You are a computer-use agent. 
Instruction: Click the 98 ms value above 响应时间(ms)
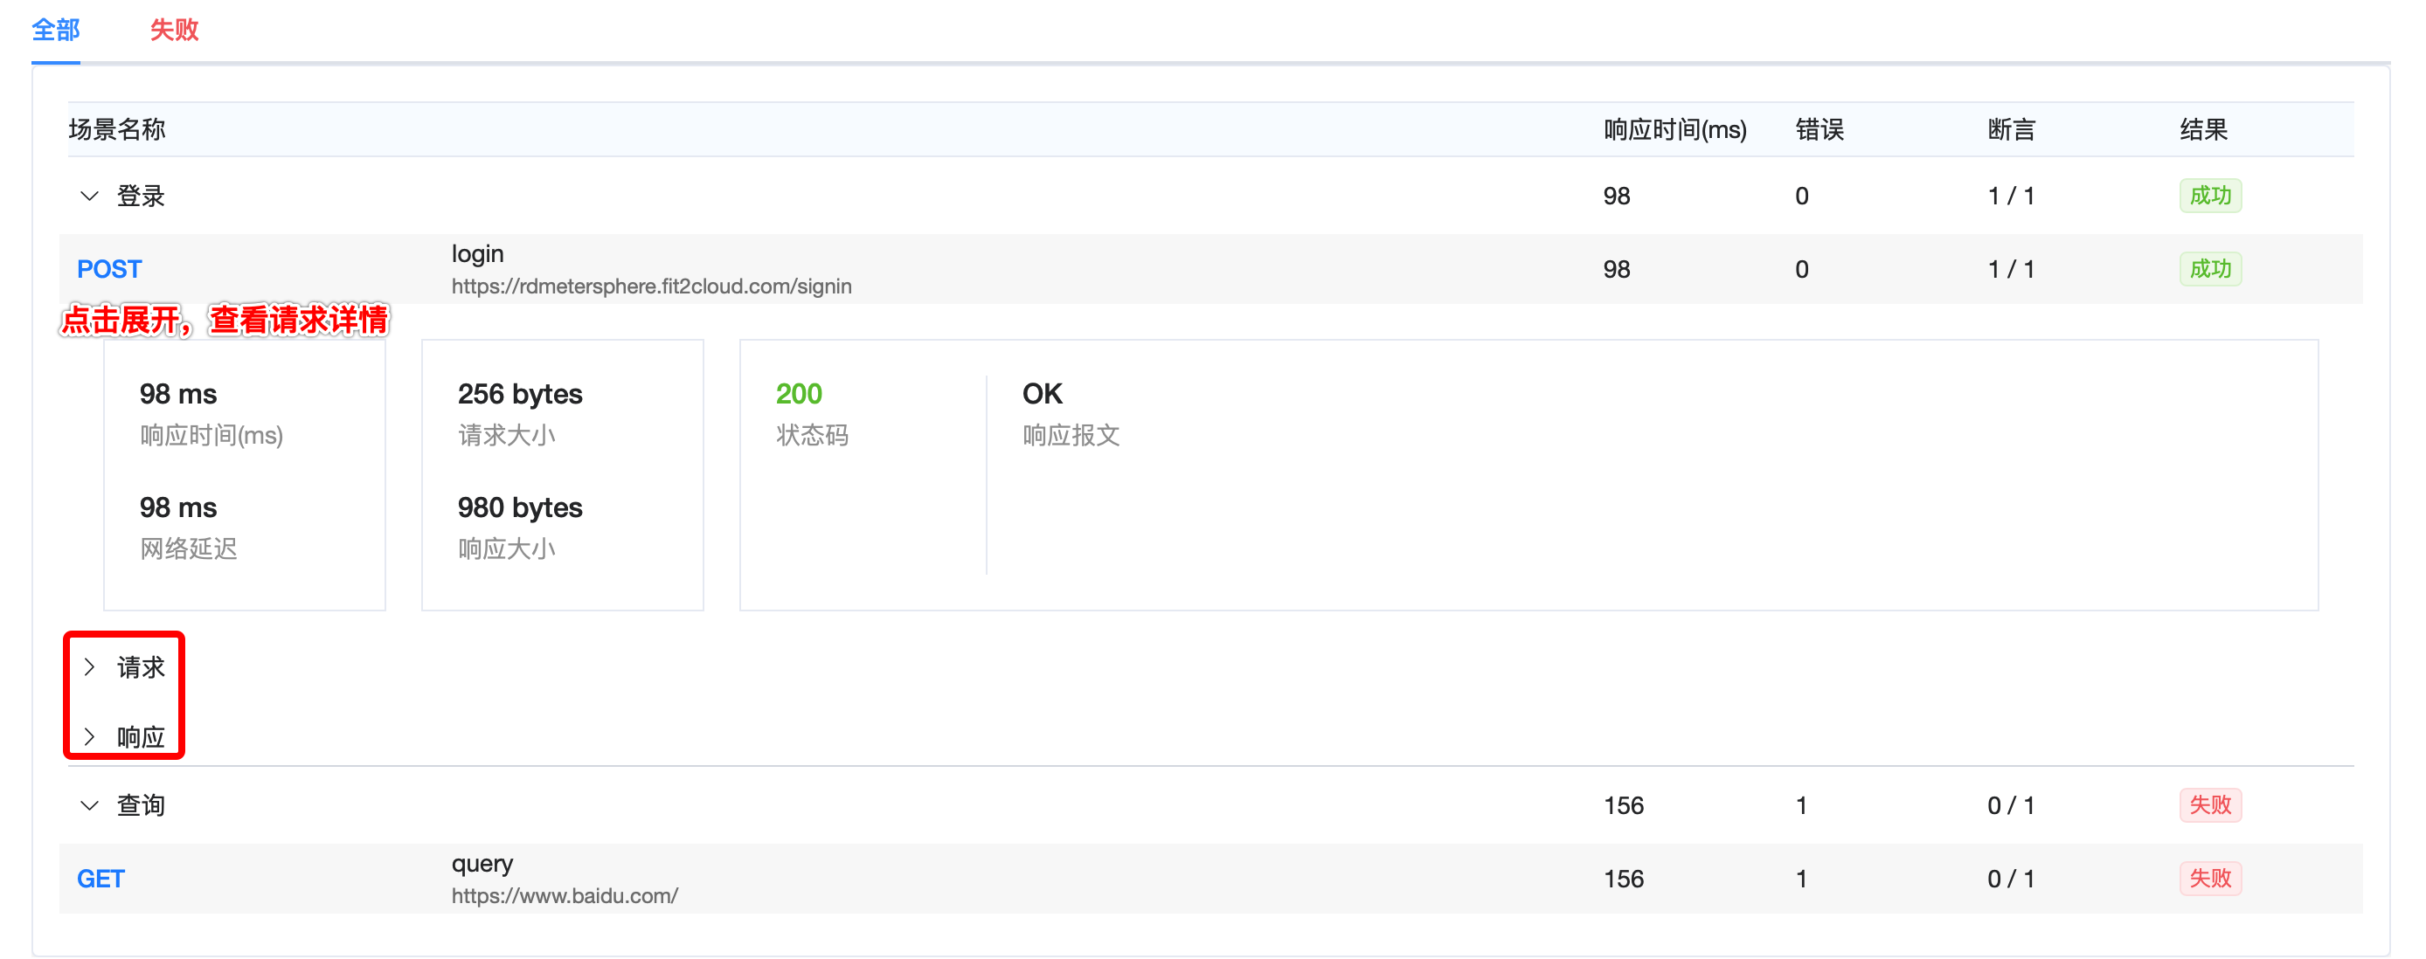[178, 393]
